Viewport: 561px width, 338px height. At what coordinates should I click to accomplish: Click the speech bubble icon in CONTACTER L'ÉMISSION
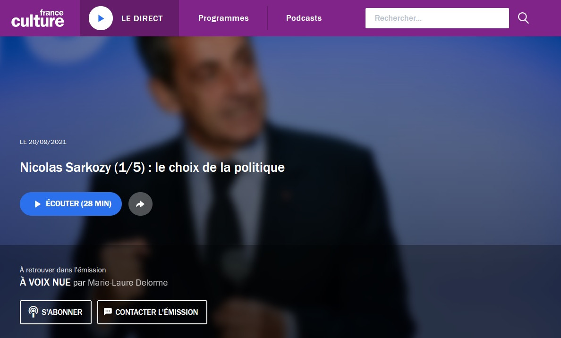pyautogui.click(x=108, y=312)
